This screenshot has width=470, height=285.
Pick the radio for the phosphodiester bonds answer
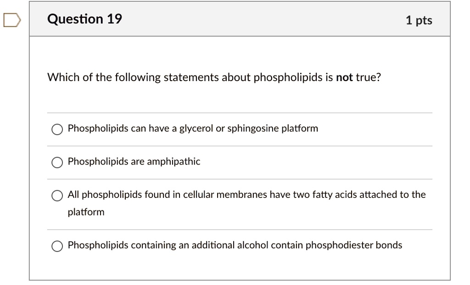(57, 246)
